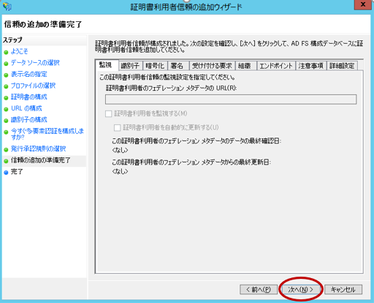Click the AD FS wizard title bar icon
This screenshot has height=303, width=374.
tap(7, 6)
